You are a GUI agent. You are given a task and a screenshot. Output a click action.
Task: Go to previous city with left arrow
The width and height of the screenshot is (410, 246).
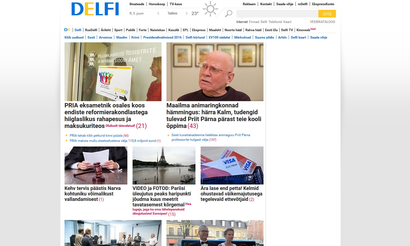pos(158,13)
